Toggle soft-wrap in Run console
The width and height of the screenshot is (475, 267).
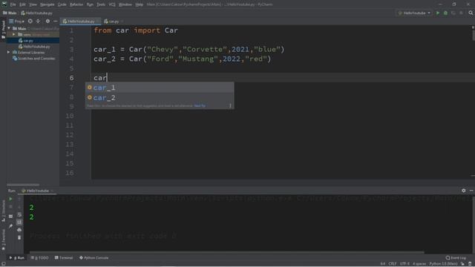tap(19, 214)
